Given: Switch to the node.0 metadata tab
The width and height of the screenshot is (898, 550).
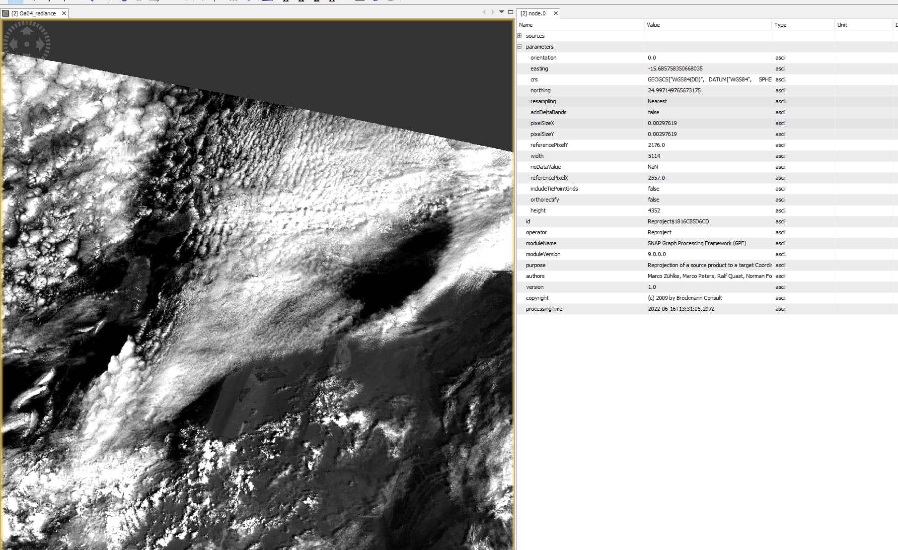Looking at the screenshot, I should pyautogui.click(x=533, y=13).
